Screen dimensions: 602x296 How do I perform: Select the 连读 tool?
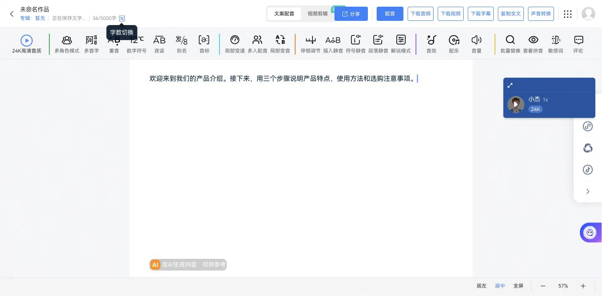pyautogui.click(x=159, y=44)
